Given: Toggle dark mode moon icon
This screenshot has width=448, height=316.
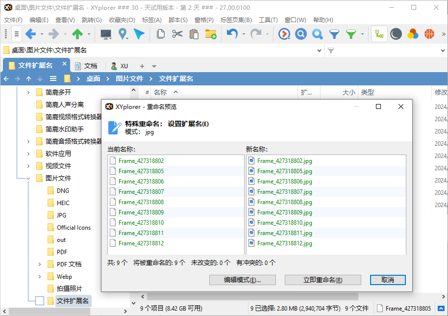Looking at the screenshot, I should [x=396, y=34].
